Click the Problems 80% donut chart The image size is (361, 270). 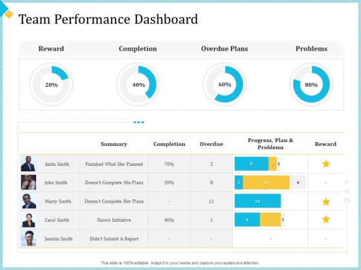tap(311, 84)
